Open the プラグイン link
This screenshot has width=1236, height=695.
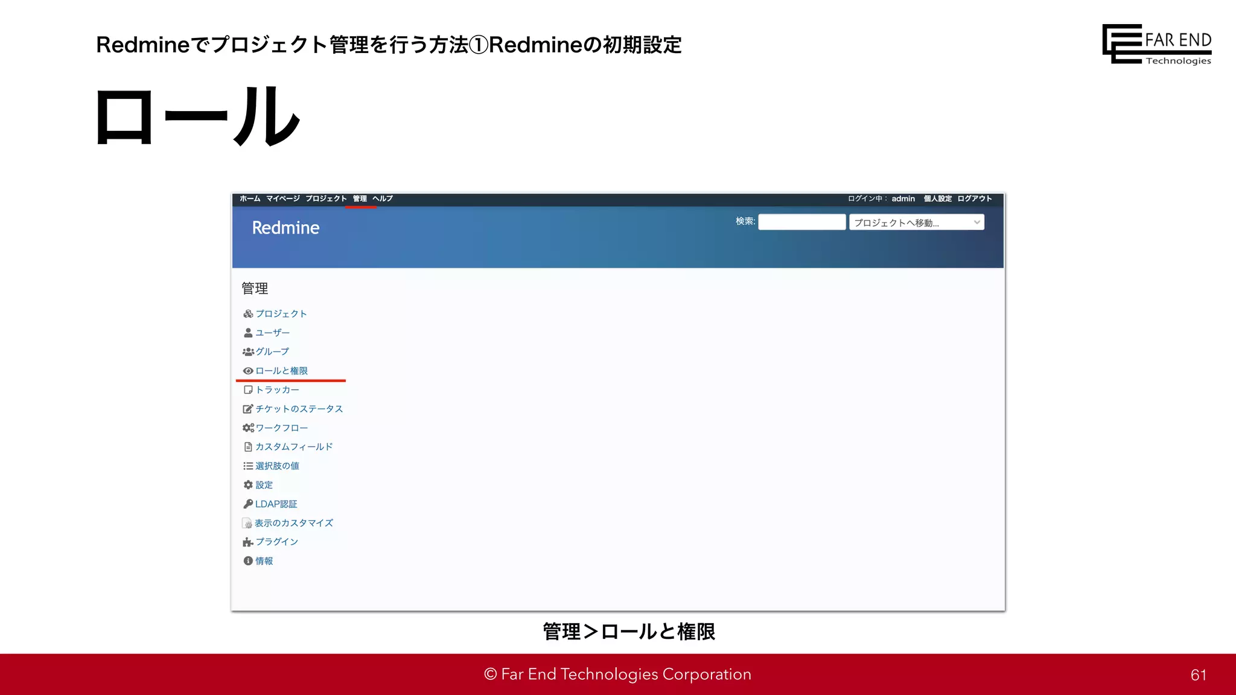pyautogui.click(x=277, y=542)
